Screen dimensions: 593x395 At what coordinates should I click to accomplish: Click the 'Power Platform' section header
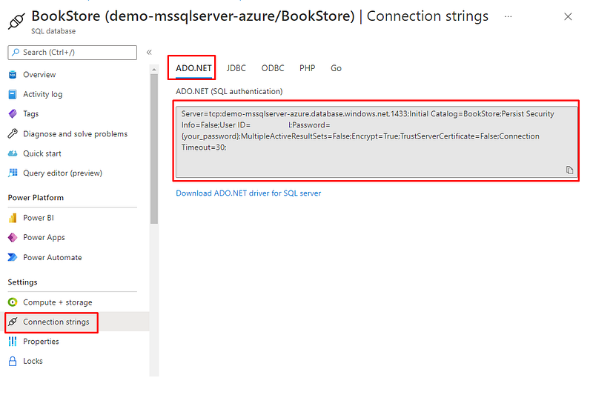click(x=36, y=198)
